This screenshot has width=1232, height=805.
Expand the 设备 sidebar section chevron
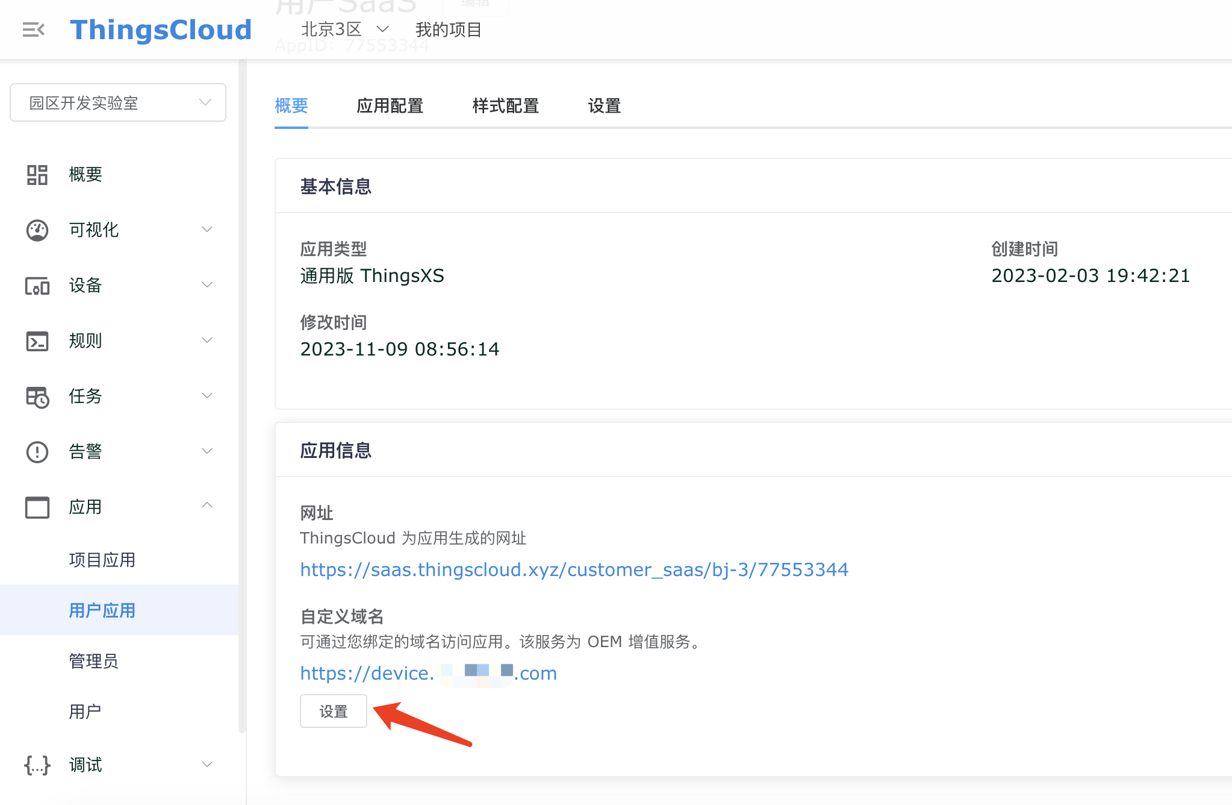point(207,284)
